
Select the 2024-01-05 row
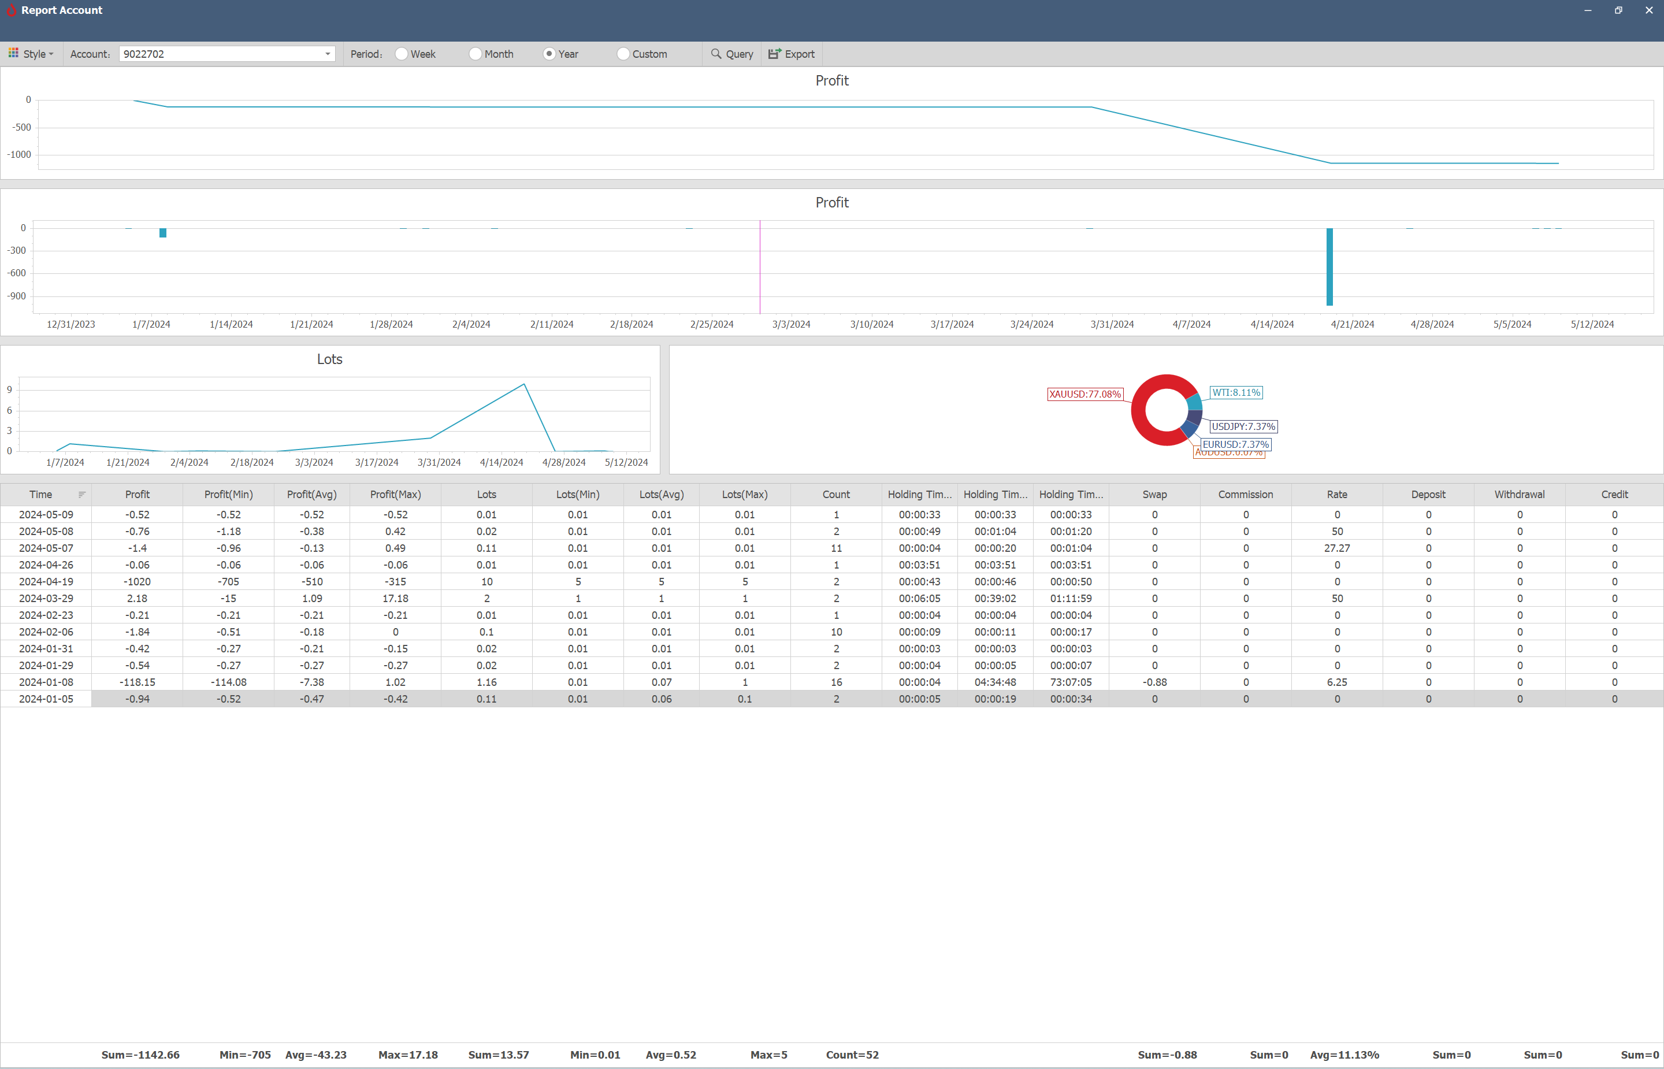pyautogui.click(x=832, y=699)
